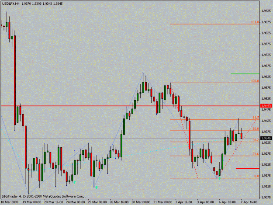
Task: Select the short red line near 1.9225
Action: (x=248, y=168)
